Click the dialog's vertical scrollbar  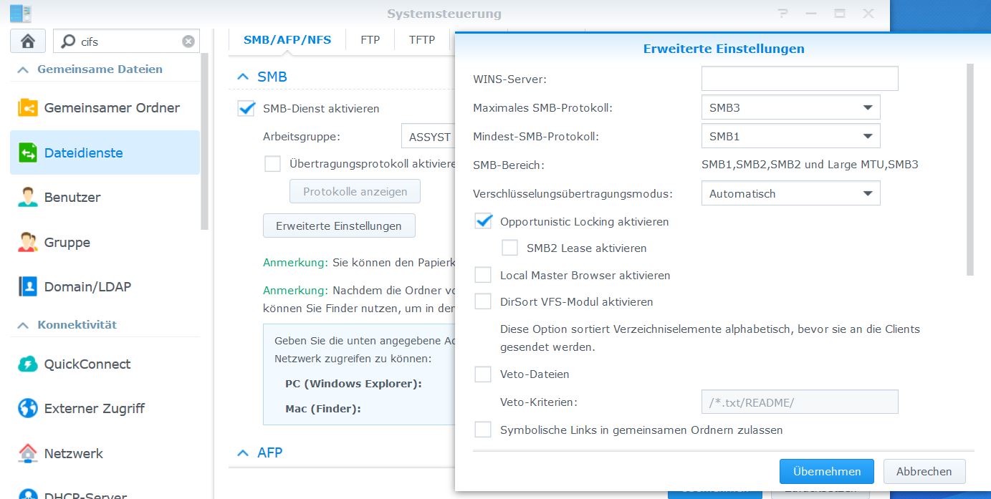970,170
